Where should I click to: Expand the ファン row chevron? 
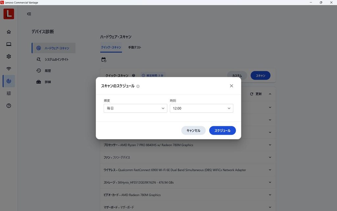pos(270,157)
